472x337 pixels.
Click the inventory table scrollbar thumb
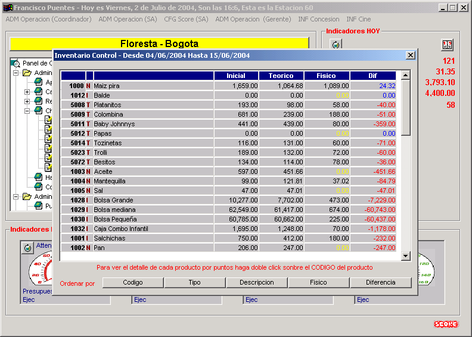pos(406,108)
